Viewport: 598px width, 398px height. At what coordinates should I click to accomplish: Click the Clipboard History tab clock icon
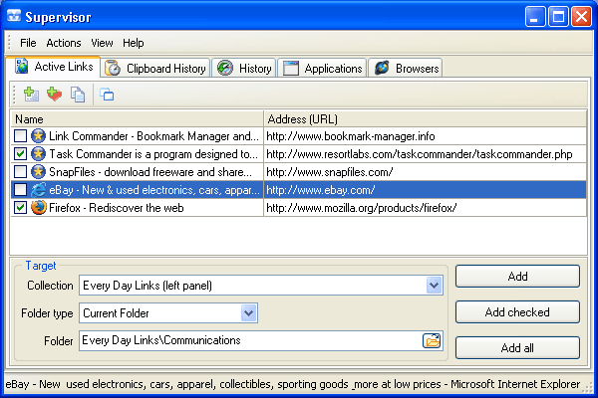(113, 69)
